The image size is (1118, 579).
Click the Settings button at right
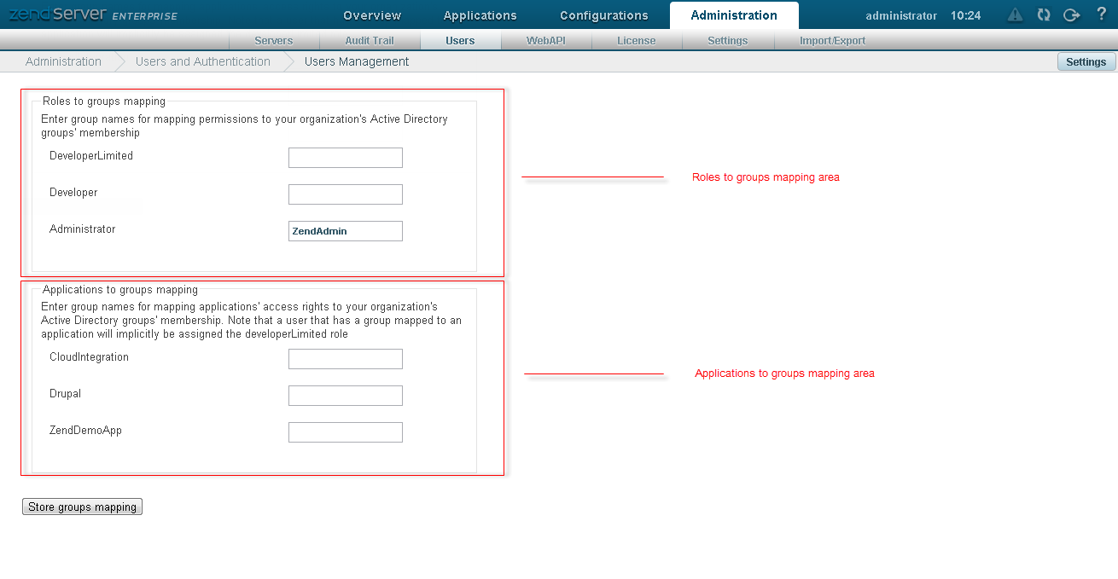pos(1086,62)
